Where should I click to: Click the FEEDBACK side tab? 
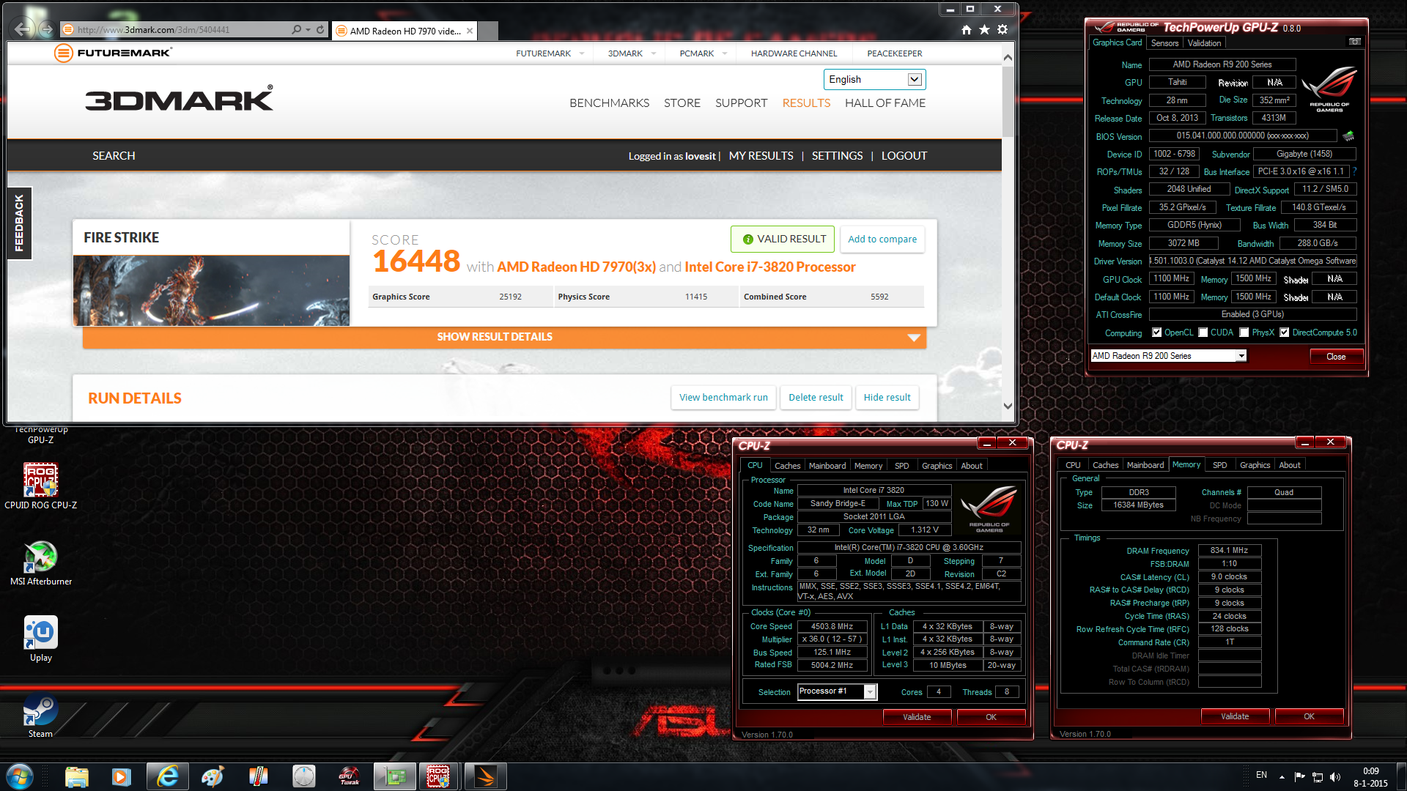pos(19,223)
